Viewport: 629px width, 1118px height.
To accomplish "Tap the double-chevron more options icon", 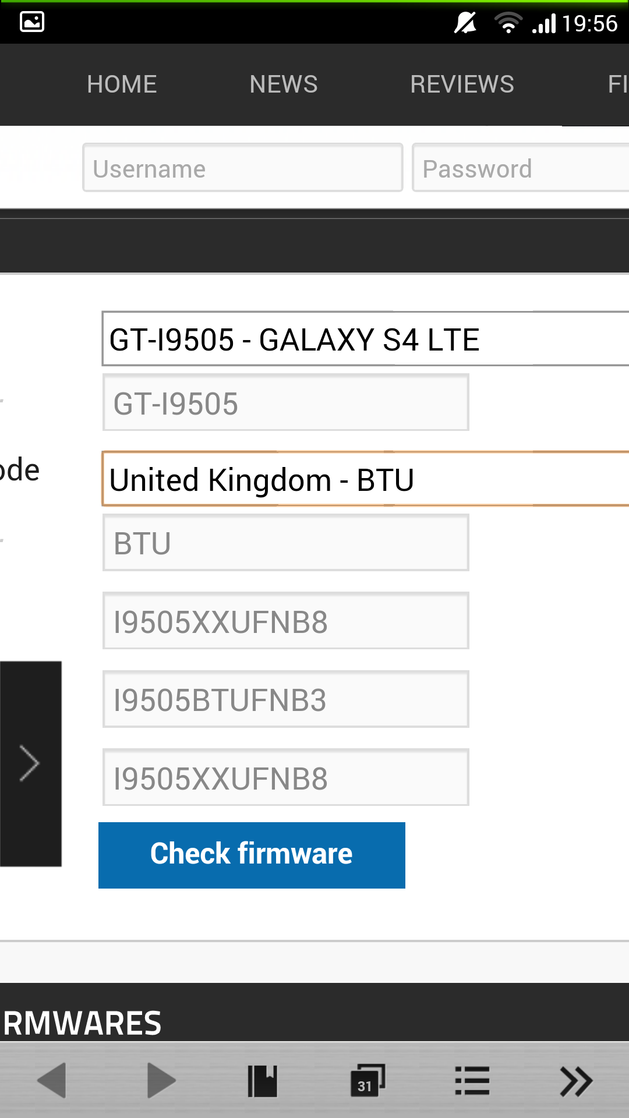I will [576, 1081].
